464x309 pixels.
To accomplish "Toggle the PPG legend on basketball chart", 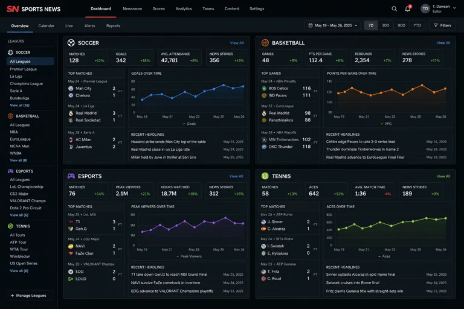I will [386, 124].
